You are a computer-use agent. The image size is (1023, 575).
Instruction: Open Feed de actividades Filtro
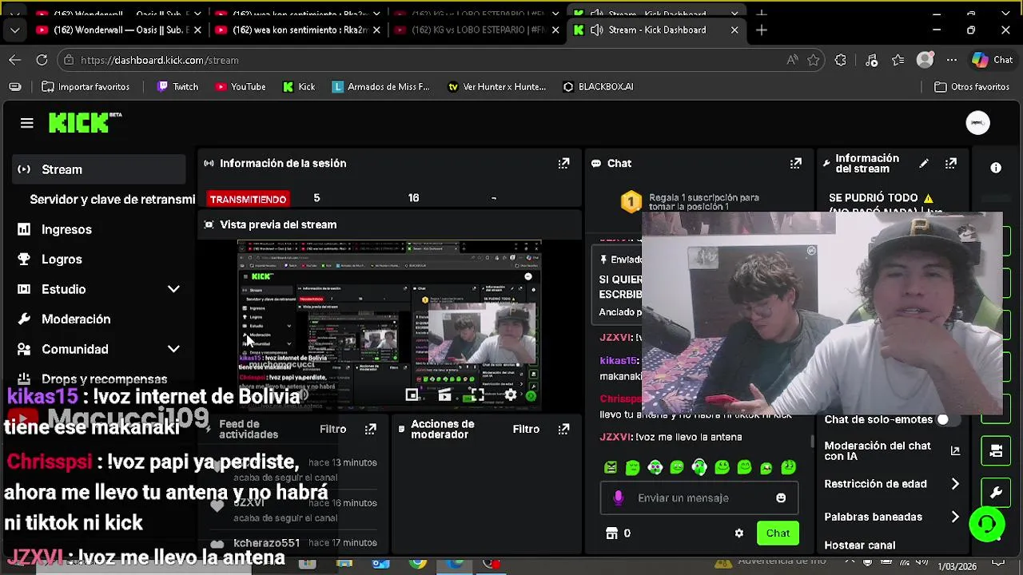332,429
